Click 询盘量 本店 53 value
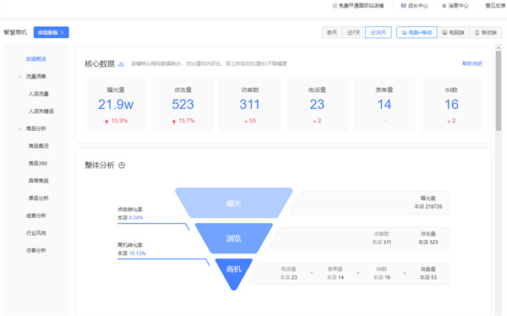Screen dimensions: 507x316 [428, 277]
